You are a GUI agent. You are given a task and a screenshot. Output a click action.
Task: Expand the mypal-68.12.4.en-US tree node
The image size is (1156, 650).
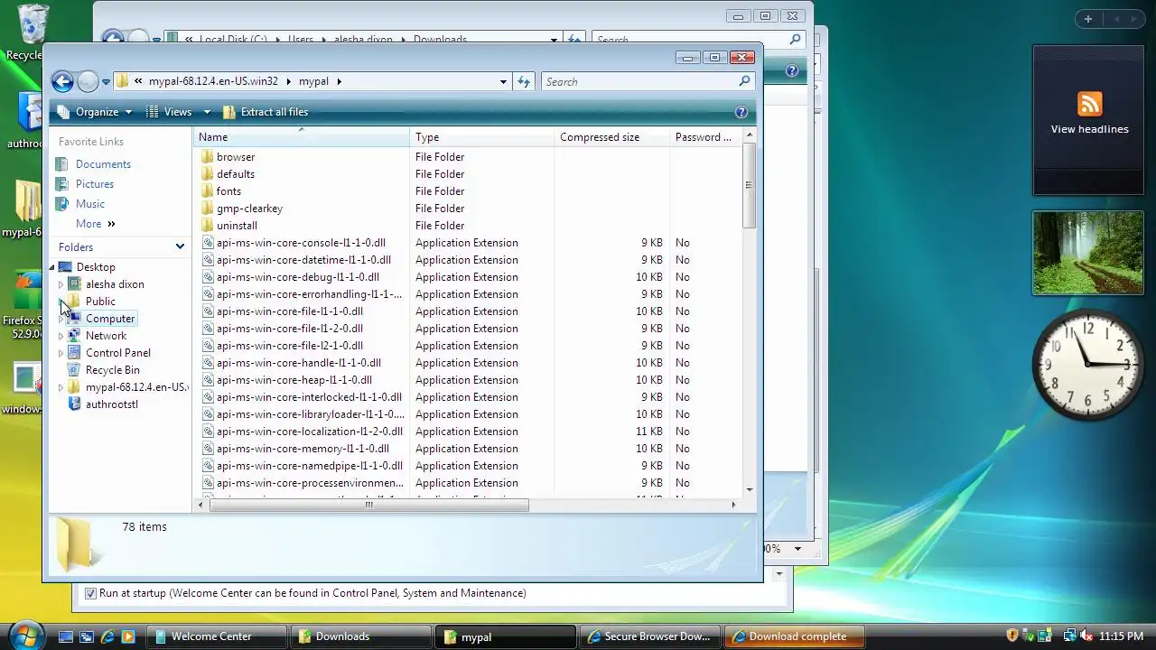(61, 387)
